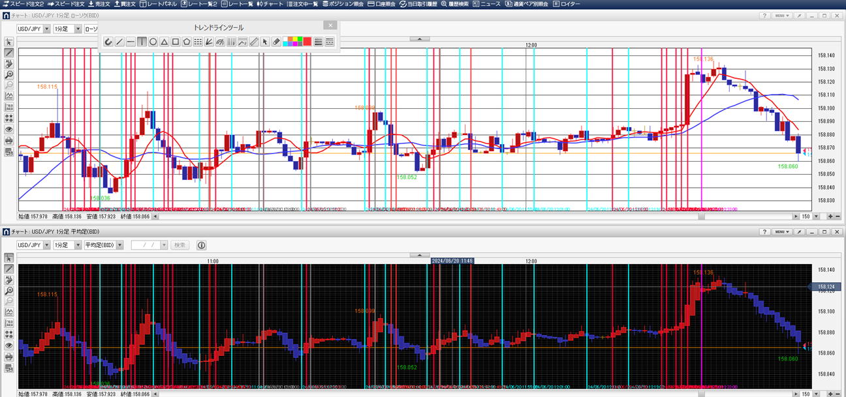Click the info icon in the bottom chart toolbar
The height and width of the screenshot is (397, 846).
click(x=202, y=245)
